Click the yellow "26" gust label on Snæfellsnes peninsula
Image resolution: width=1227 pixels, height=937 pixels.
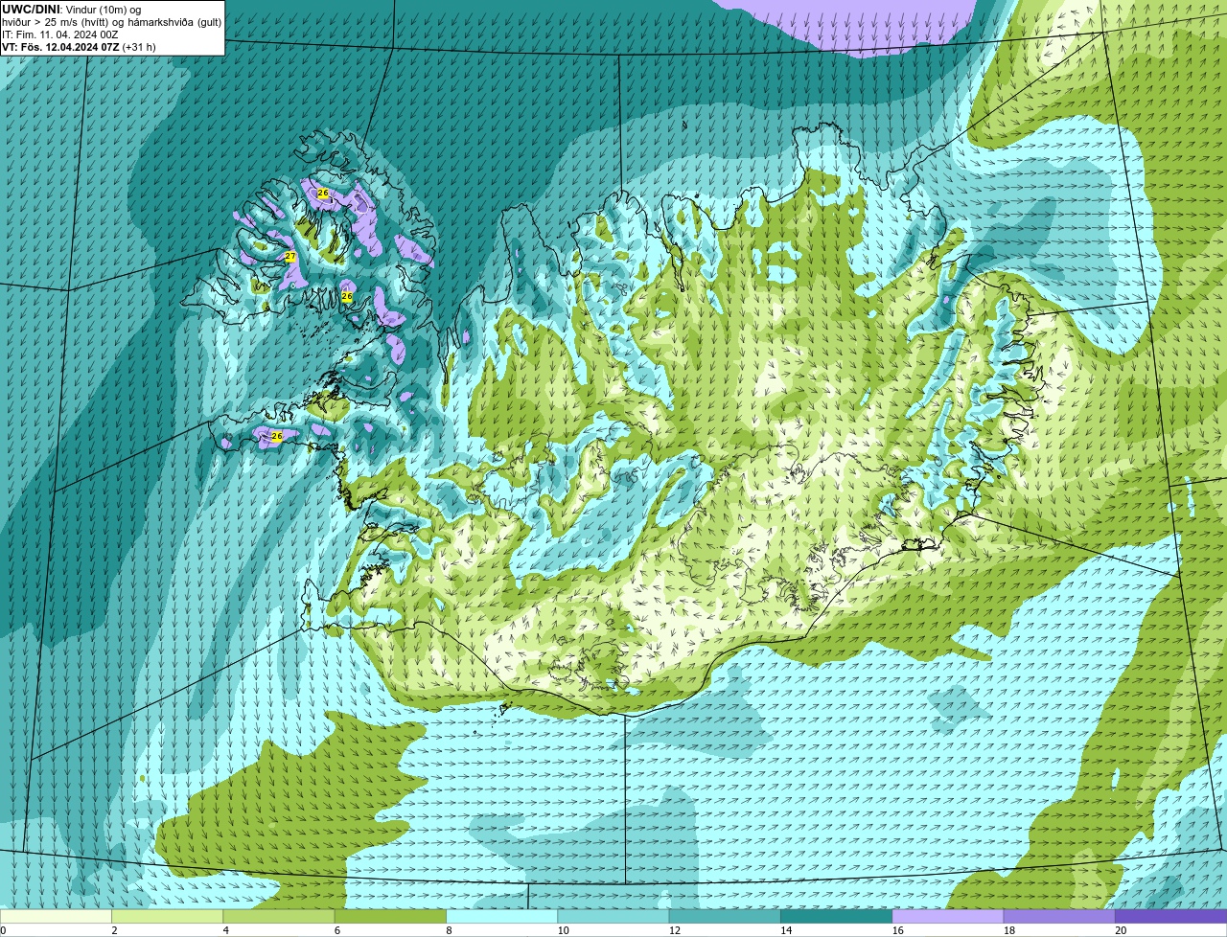(x=277, y=436)
